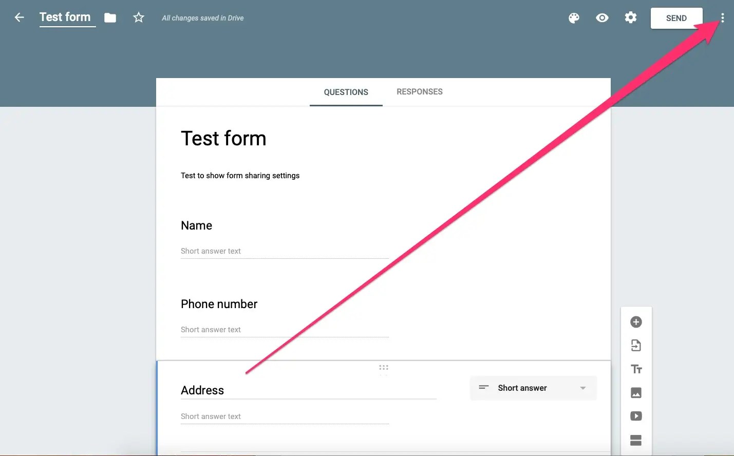
Task: Click the import questions icon
Action: (x=636, y=346)
